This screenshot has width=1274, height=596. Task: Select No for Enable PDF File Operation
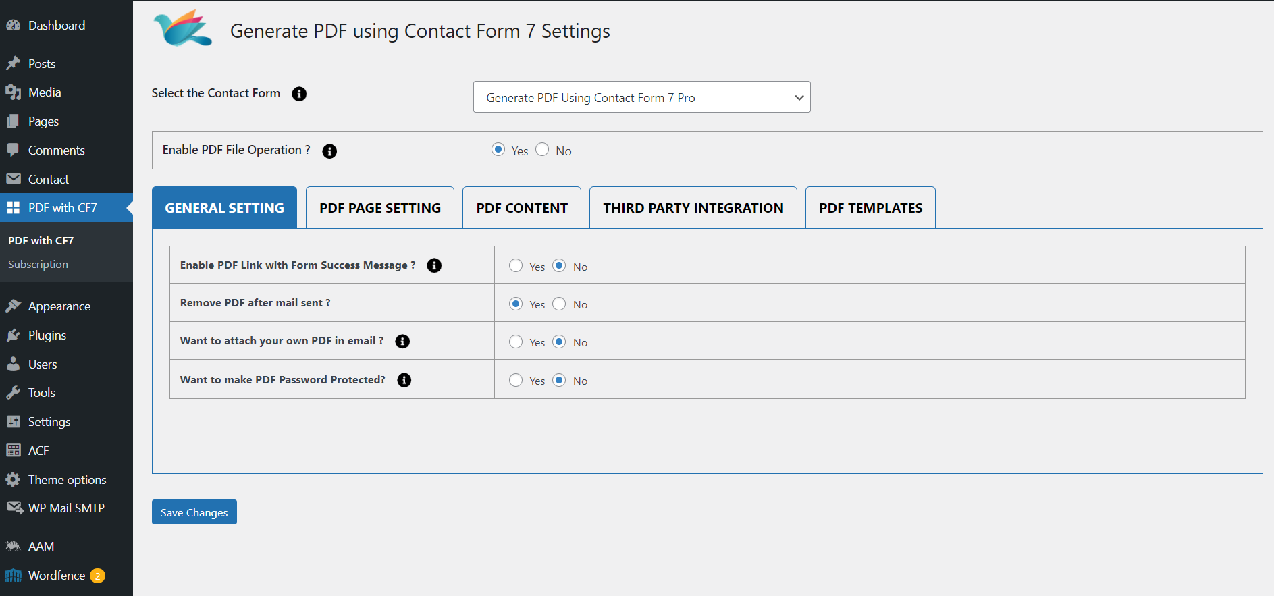click(542, 150)
